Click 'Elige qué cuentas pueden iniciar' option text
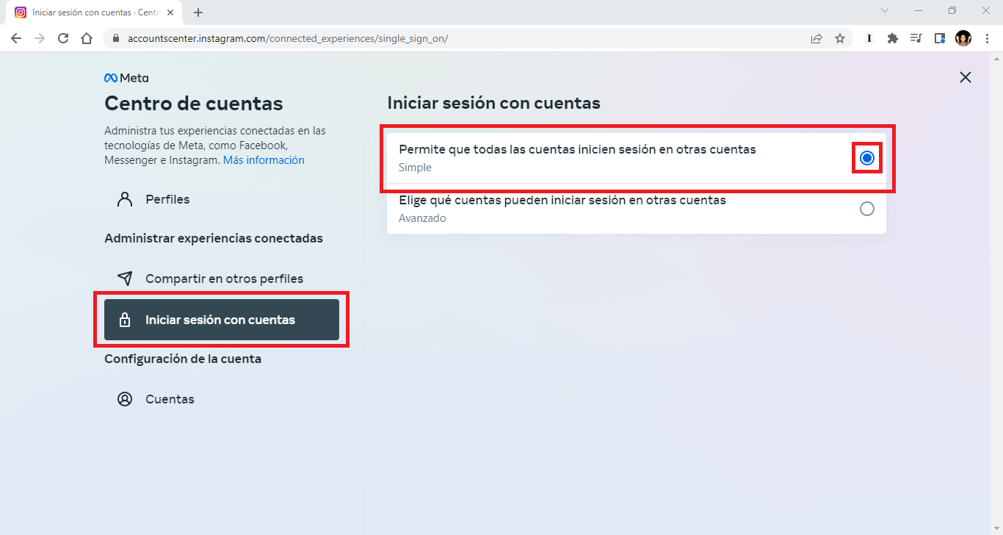This screenshot has width=1003, height=535. point(562,200)
